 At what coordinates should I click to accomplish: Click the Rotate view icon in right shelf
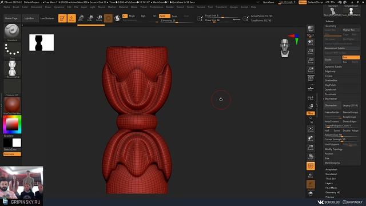[x=311, y=157]
